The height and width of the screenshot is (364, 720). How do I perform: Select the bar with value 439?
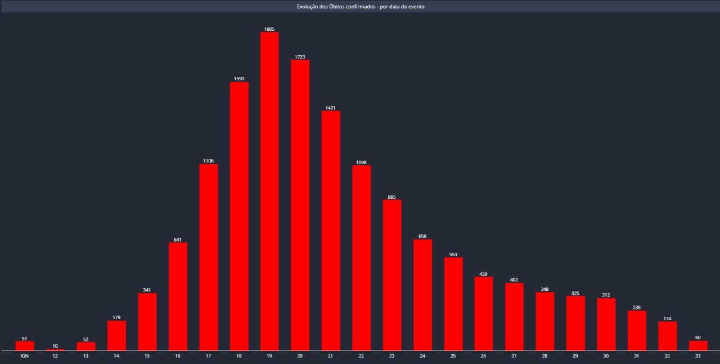coord(484,313)
